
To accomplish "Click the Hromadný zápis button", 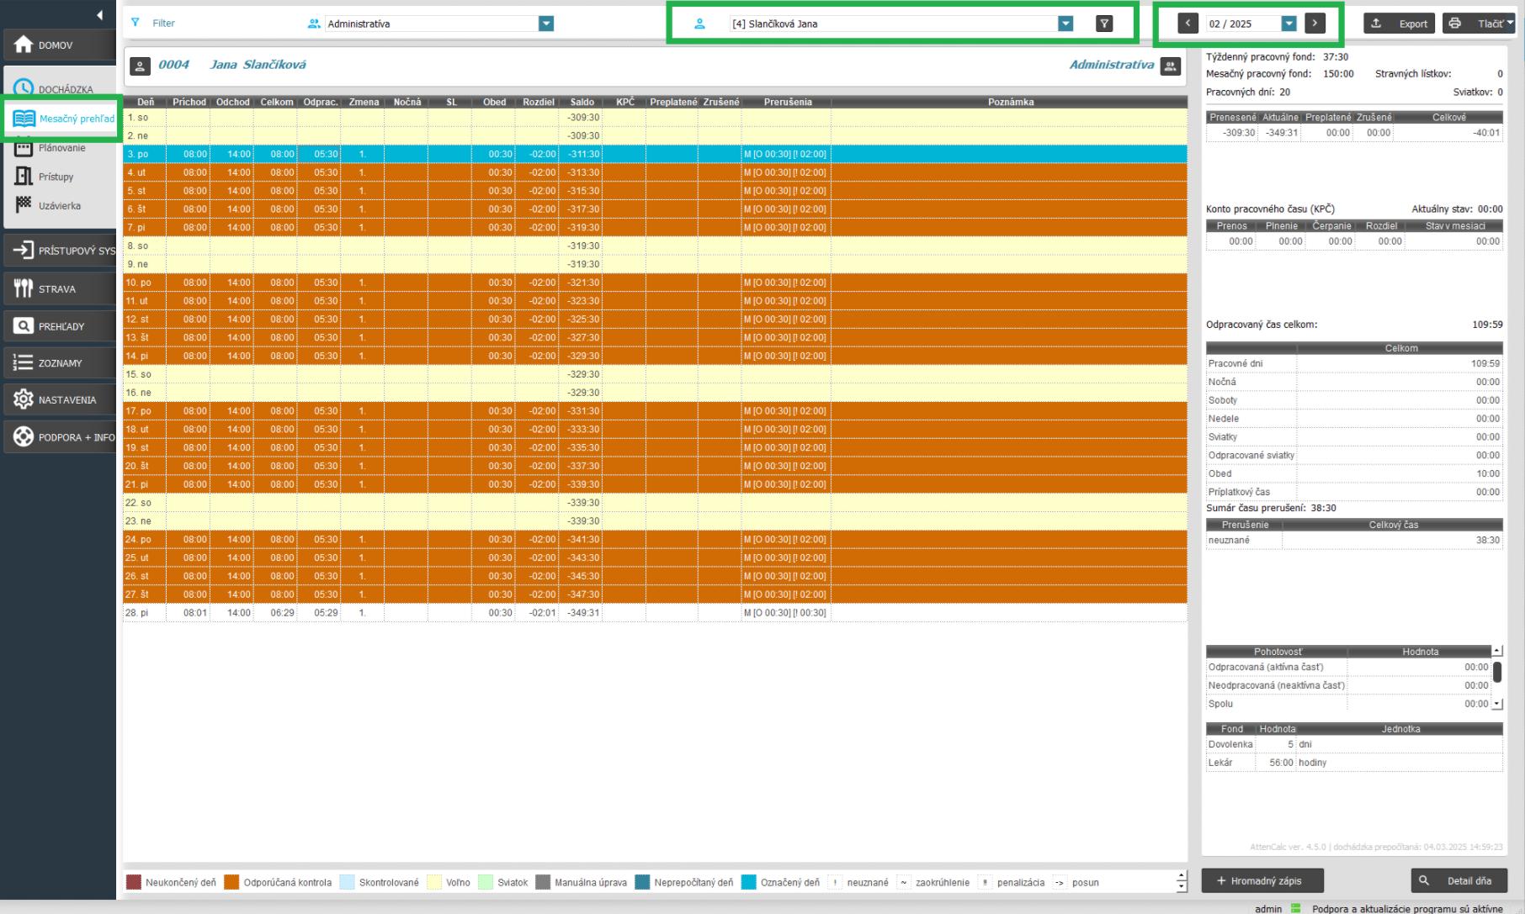I will [1262, 880].
